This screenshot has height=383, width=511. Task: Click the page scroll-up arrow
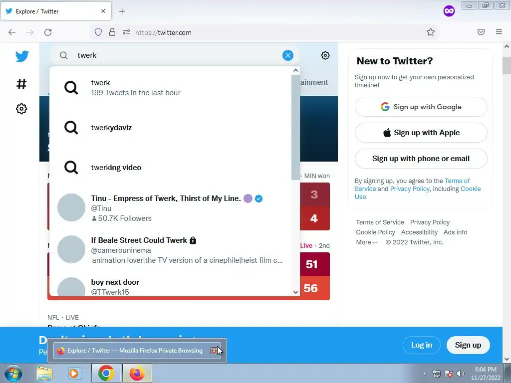coord(507,46)
